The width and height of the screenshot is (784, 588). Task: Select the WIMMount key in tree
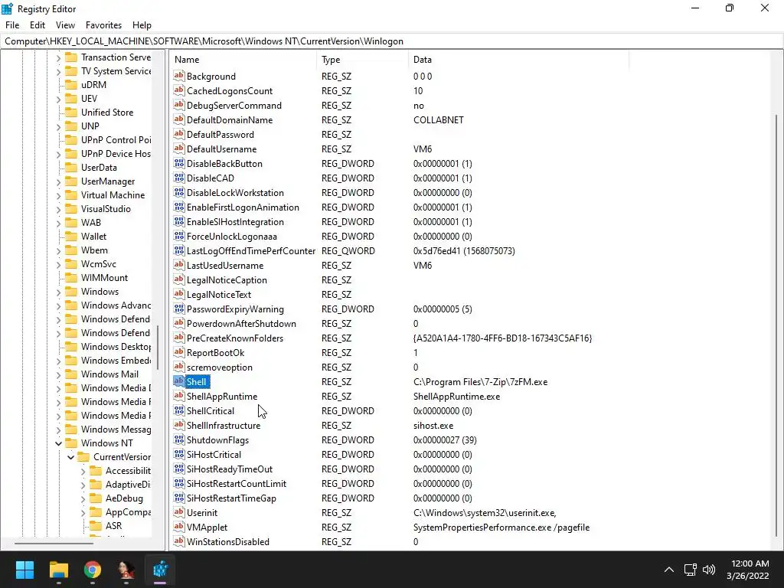104,277
